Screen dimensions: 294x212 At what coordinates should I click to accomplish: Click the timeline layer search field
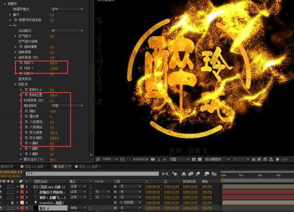[92, 174]
